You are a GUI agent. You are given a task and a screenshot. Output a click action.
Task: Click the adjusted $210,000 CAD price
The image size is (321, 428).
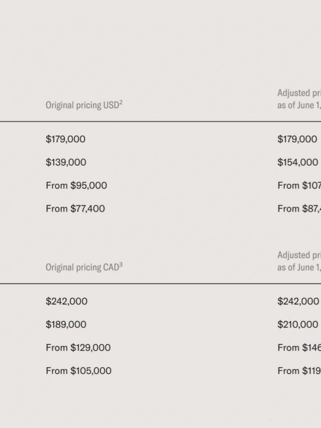[x=298, y=324]
